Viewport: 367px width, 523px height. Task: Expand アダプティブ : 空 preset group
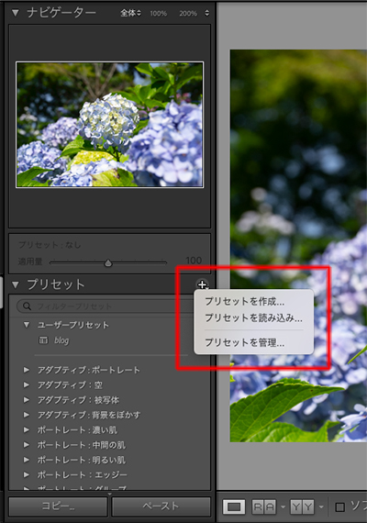pyautogui.click(x=27, y=384)
